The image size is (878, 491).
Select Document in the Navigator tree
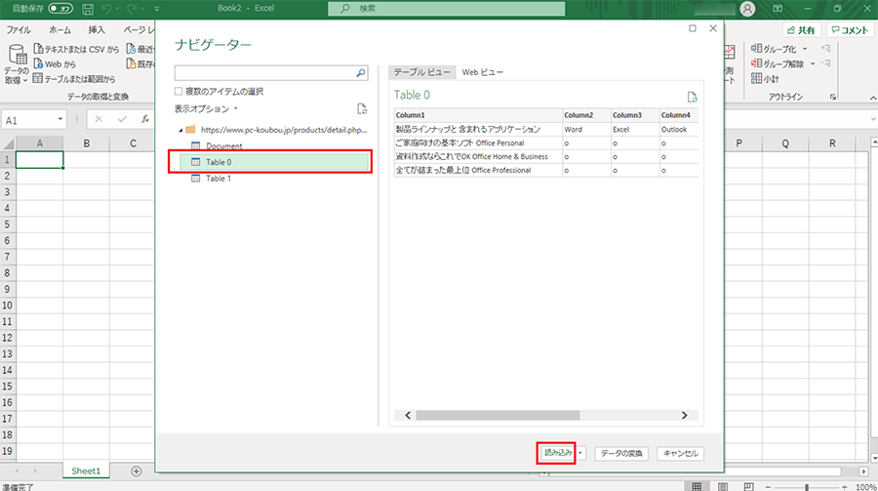[224, 145]
